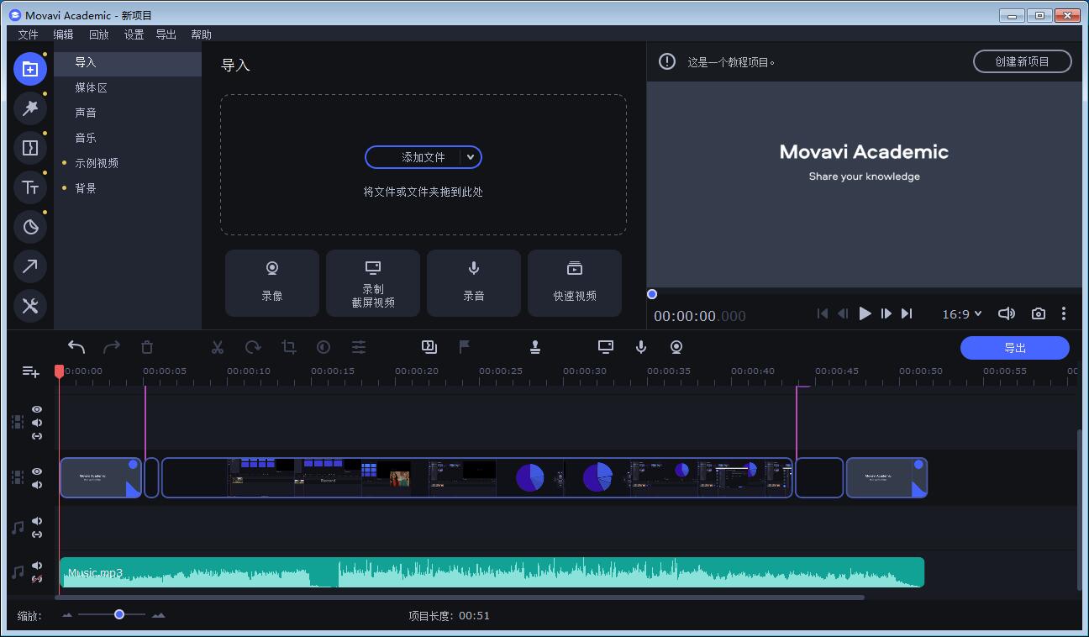1089x637 pixels.
Task: Rotate the clip using rotate icon
Action: point(253,347)
